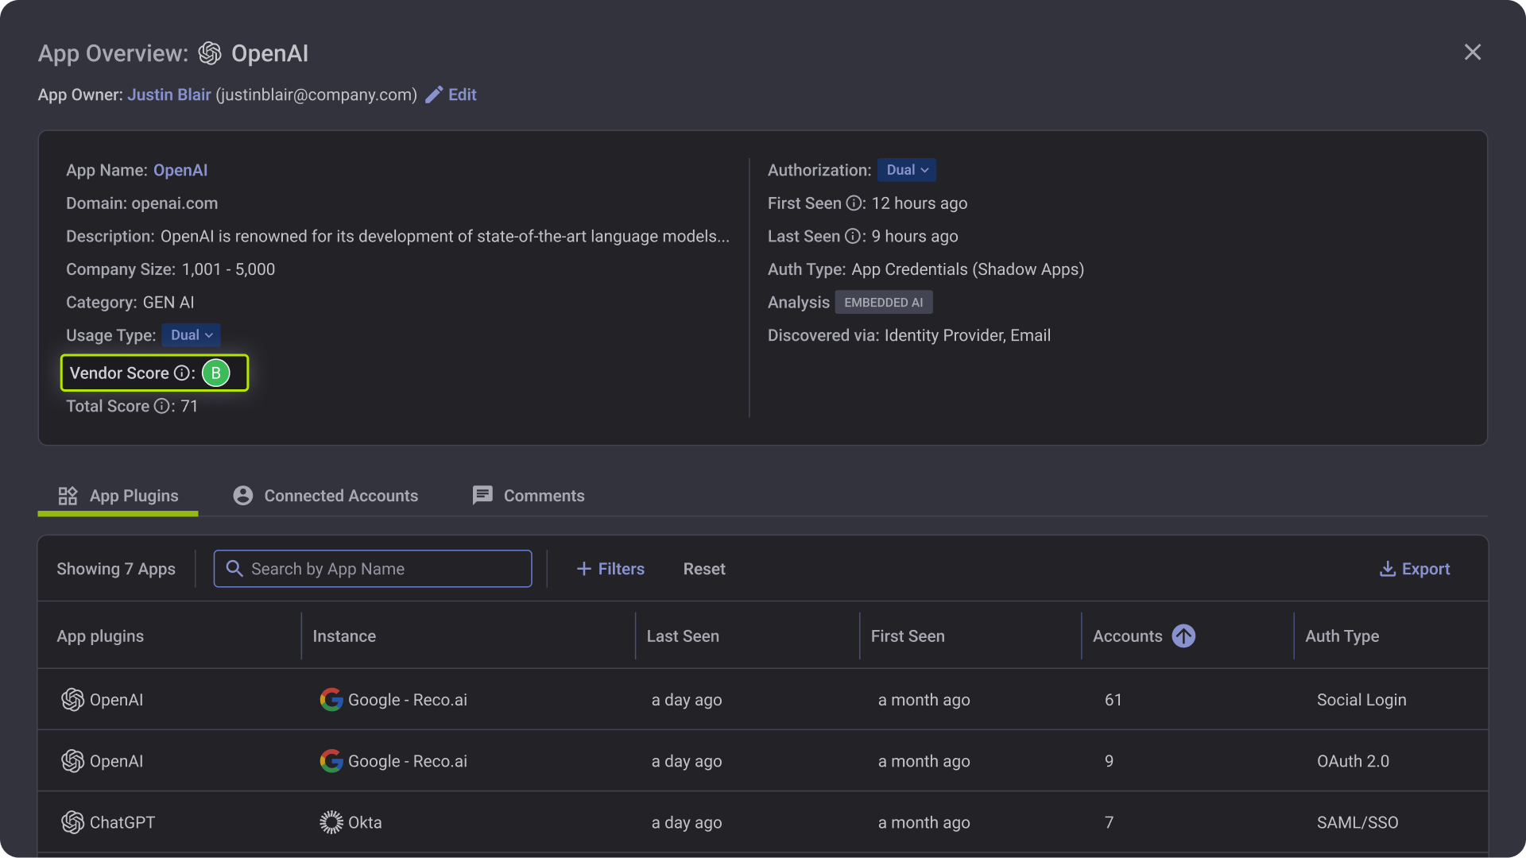Click the OpenAI logo in the header title
1526x858 pixels.
click(210, 53)
